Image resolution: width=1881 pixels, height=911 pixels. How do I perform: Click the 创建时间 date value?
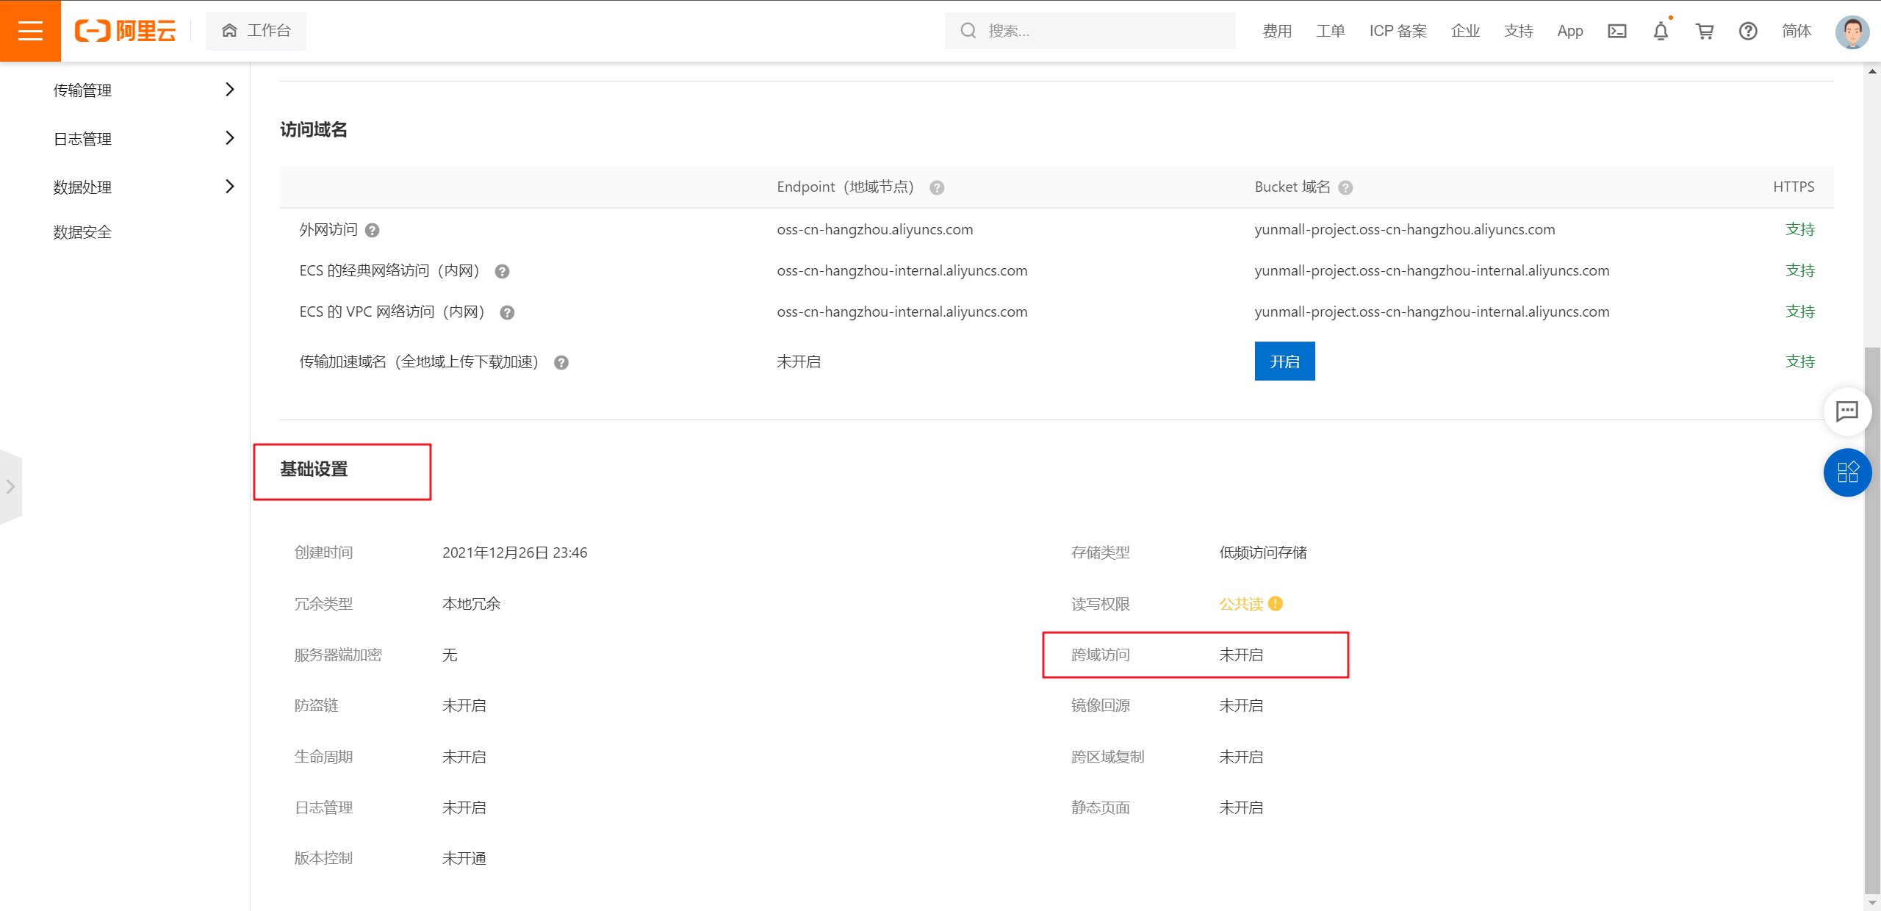click(x=514, y=552)
